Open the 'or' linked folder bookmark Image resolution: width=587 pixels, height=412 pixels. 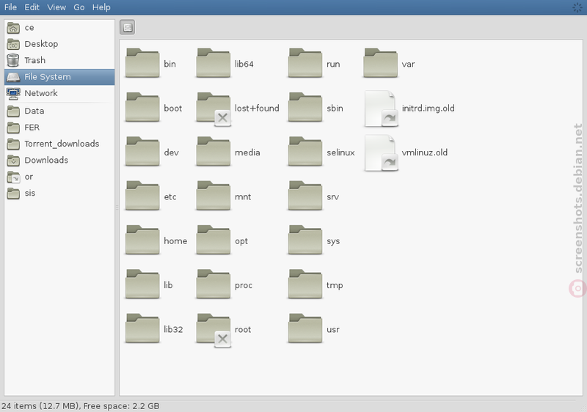59,177
